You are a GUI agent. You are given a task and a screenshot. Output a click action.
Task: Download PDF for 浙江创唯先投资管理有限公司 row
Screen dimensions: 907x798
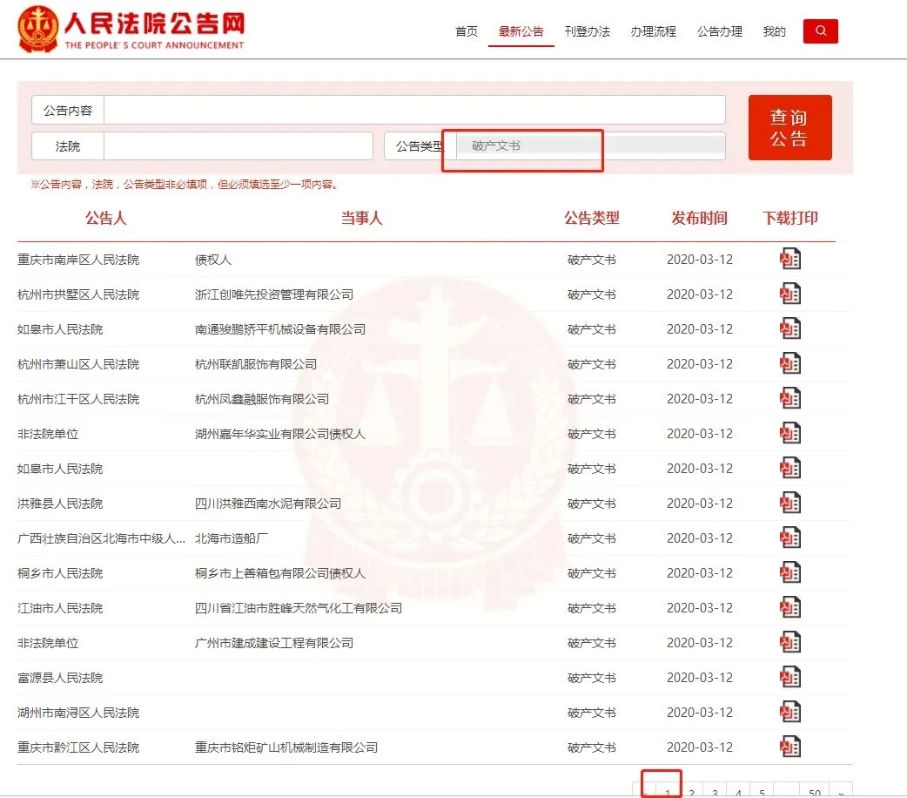pos(789,294)
